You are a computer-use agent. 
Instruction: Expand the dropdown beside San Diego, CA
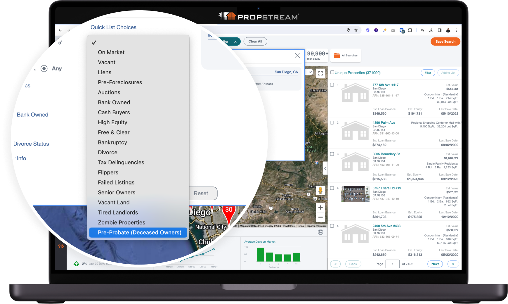click(310, 72)
